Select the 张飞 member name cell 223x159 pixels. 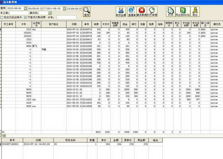click(x=36, y=46)
